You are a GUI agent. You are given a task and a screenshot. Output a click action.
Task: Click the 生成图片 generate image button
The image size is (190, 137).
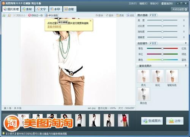[152, 121]
